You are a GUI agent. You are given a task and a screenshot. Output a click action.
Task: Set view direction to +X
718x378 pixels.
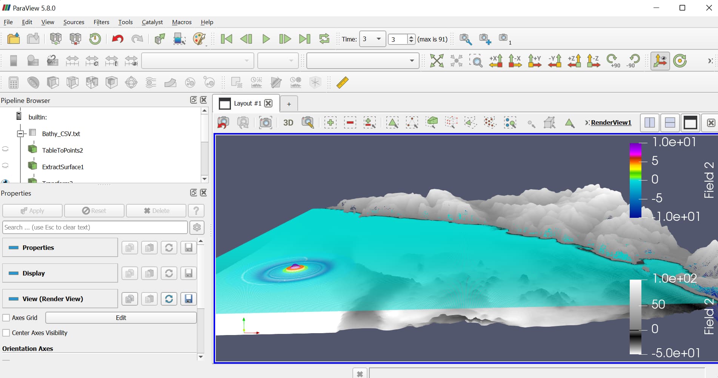click(x=495, y=61)
